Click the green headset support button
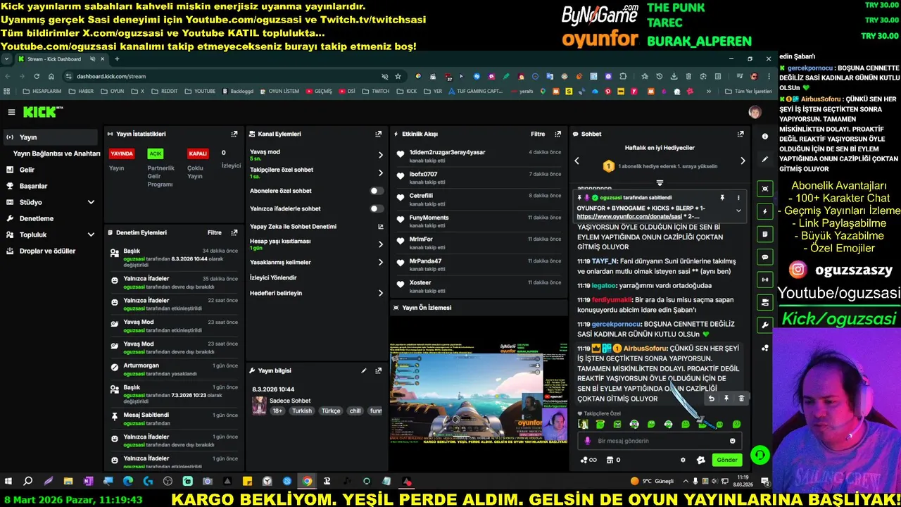The image size is (901, 507). [x=760, y=455]
